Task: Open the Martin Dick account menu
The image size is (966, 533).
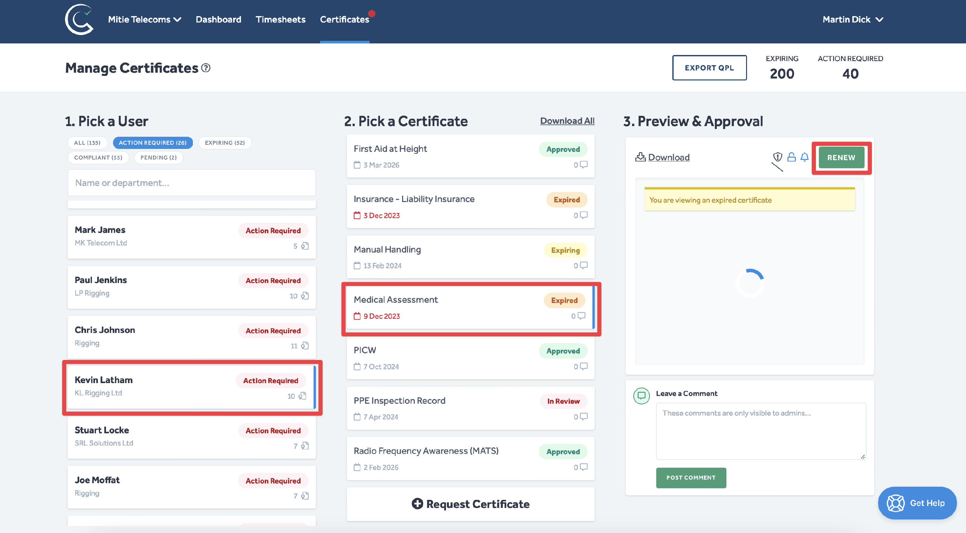Action: click(x=852, y=20)
